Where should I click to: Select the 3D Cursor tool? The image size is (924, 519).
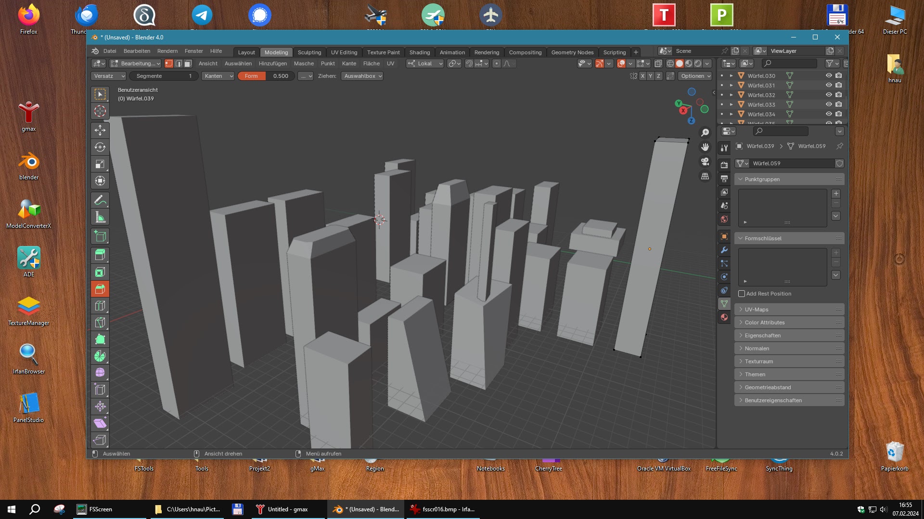click(100, 111)
